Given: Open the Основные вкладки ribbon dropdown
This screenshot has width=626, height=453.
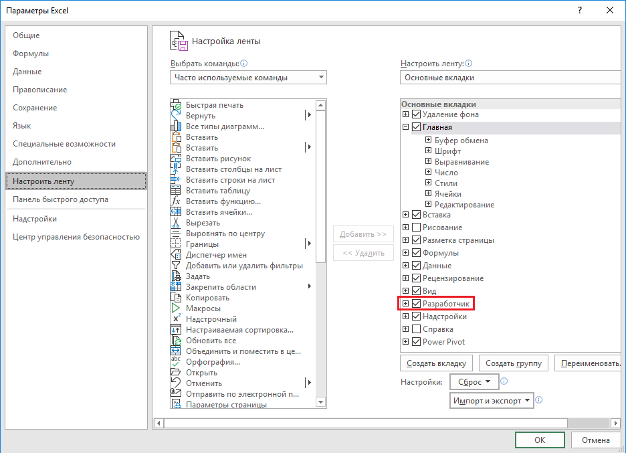Looking at the screenshot, I should pos(510,78).
